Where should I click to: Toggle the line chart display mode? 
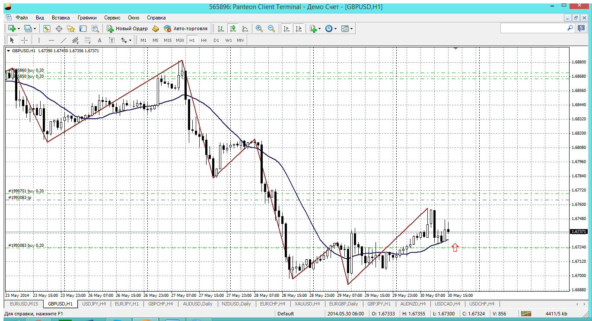(245, 28)
